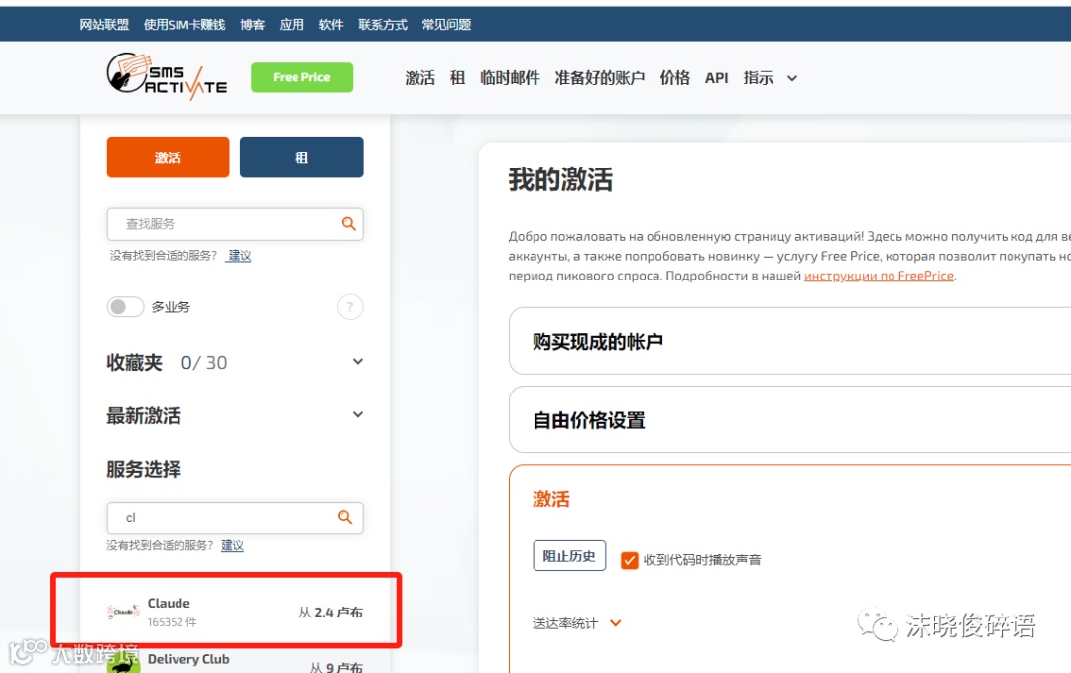1071x673 pixels.
Task: Open 准备好的账户 menu item
Action: click(x=599, y=78)
